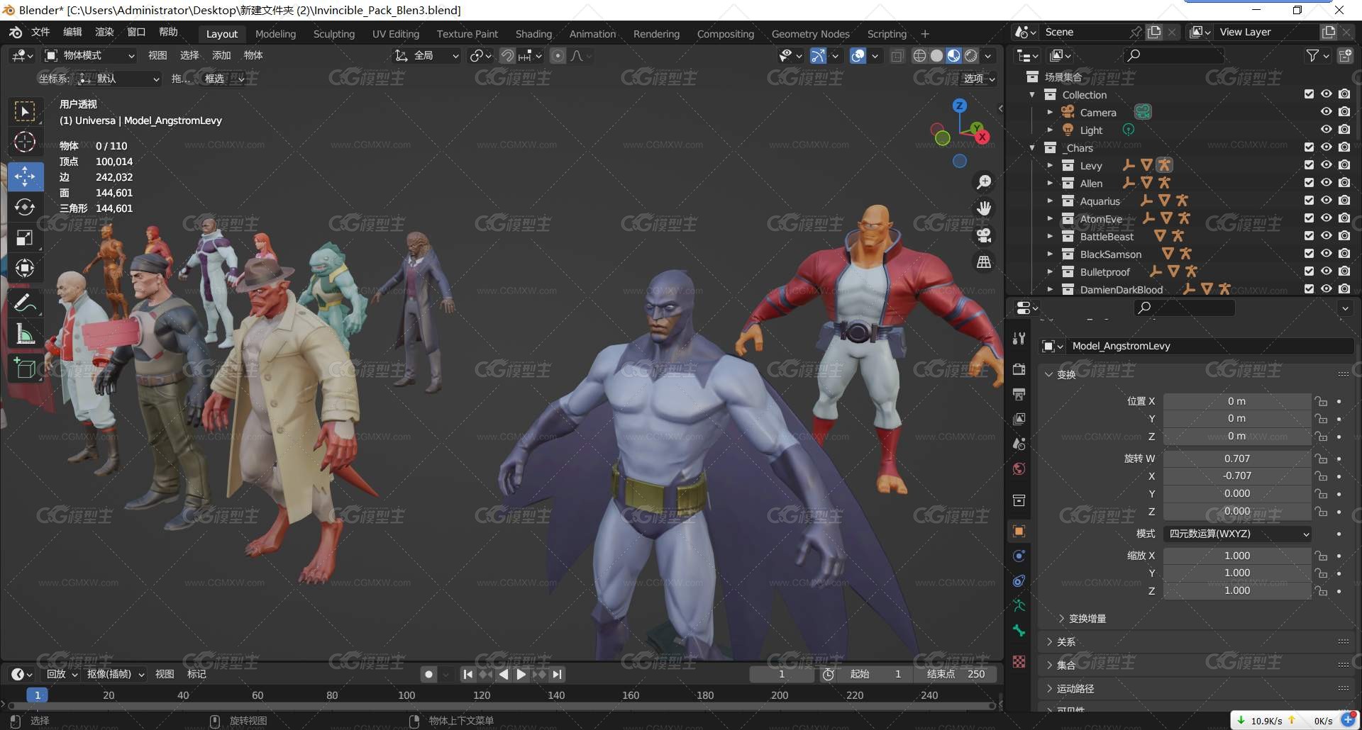This screenshot has width=1362, height=730.
Task: Expand the BlackSamson collection
Action: pyautogui.click(x=1050, y=254)
